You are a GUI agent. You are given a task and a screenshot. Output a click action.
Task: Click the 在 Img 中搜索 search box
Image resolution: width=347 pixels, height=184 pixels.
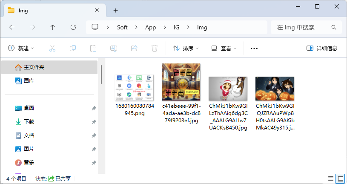click(306, 27)
